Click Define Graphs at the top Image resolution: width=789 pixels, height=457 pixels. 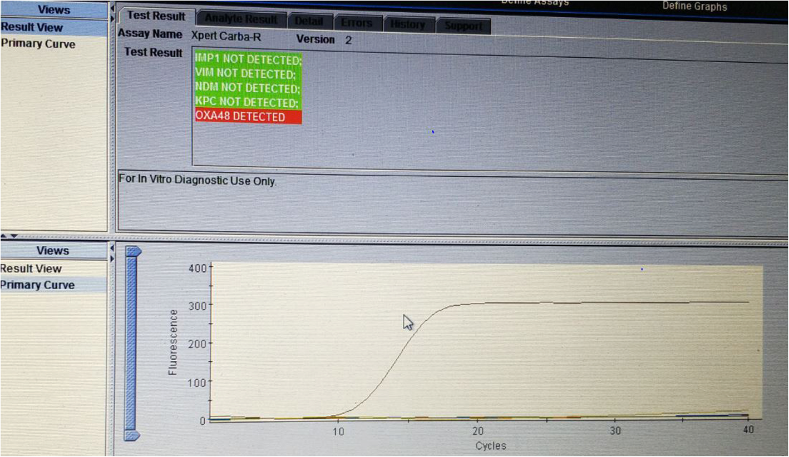pos(694,7)
